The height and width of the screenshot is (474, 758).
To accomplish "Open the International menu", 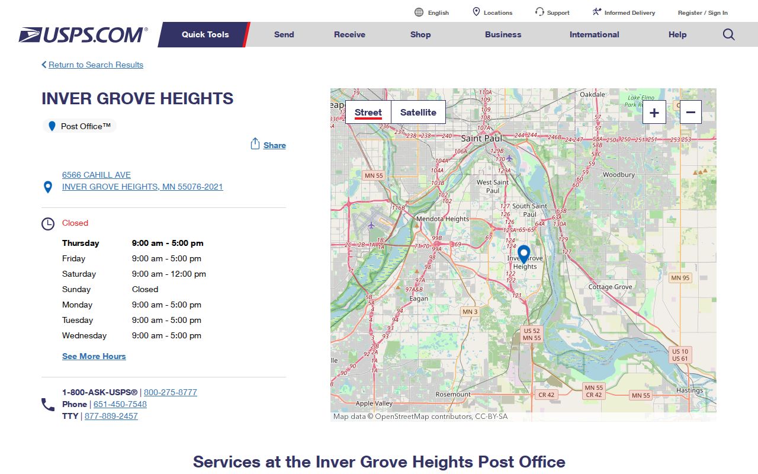I will (x=595, y=34).
